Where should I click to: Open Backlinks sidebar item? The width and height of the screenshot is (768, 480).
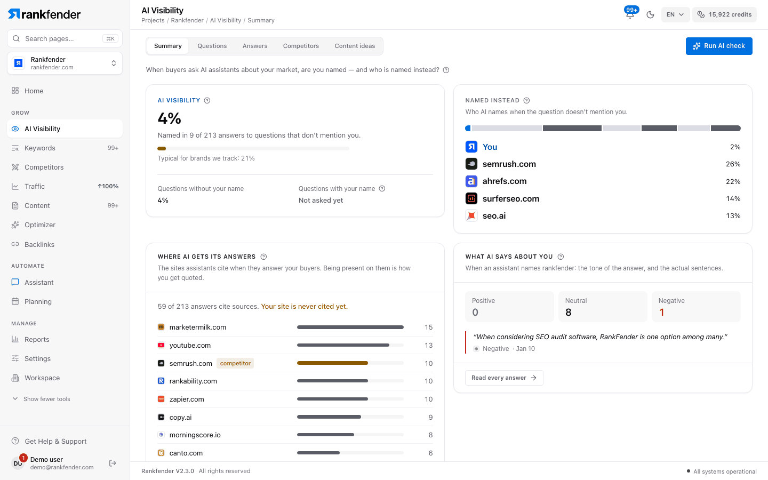point(65,244)
